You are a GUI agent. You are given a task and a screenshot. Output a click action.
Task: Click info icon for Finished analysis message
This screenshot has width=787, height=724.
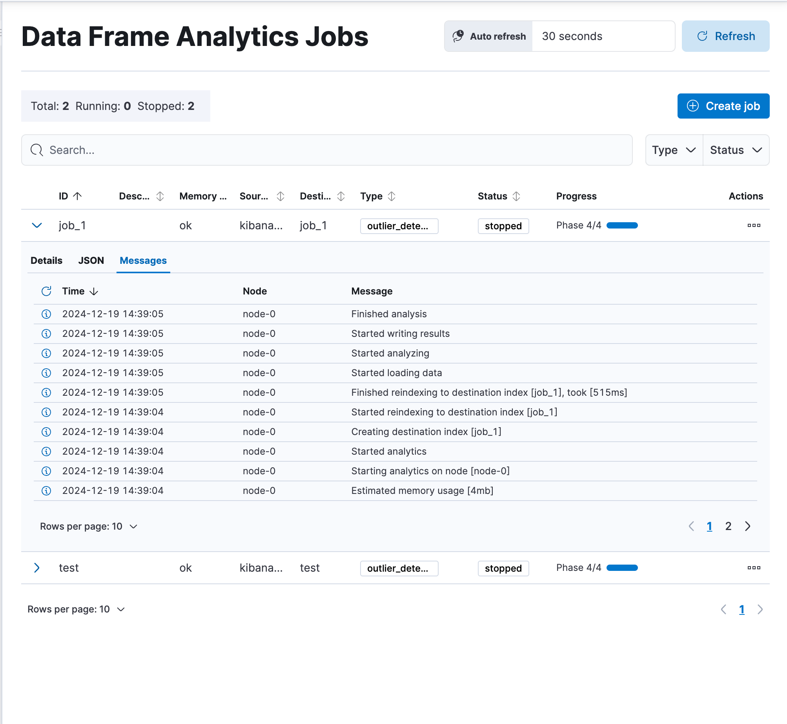(x=46, y=314)
